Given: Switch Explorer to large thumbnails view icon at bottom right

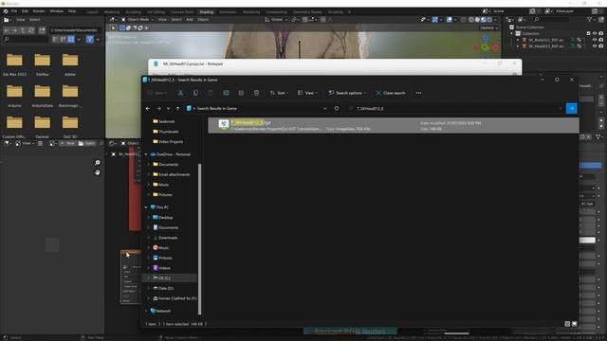Looking at the screenshot, I should point(574,324).
